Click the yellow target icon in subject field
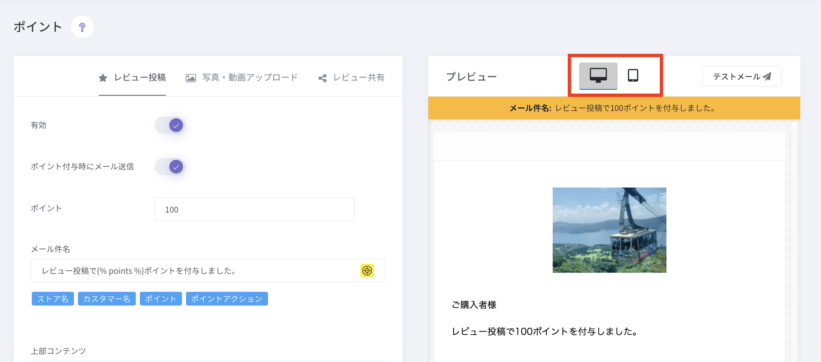The image size is (821, 362). [367, 270]
